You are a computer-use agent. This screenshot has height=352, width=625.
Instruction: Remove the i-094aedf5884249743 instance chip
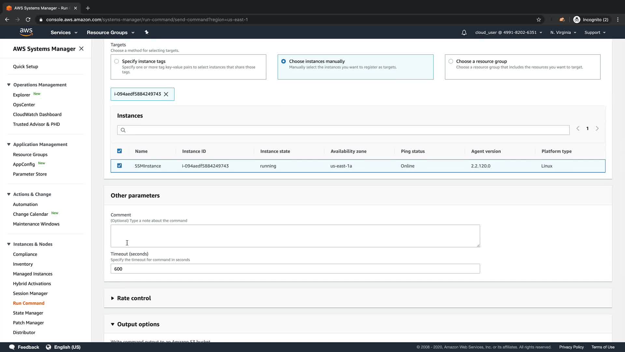tap(166, 94)
